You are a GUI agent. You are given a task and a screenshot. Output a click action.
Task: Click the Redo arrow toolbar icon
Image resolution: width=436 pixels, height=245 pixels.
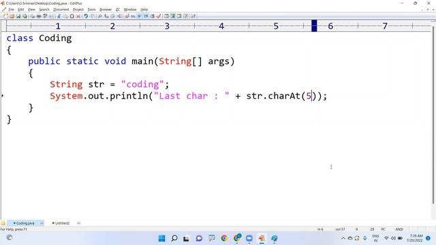click(93, 16)
